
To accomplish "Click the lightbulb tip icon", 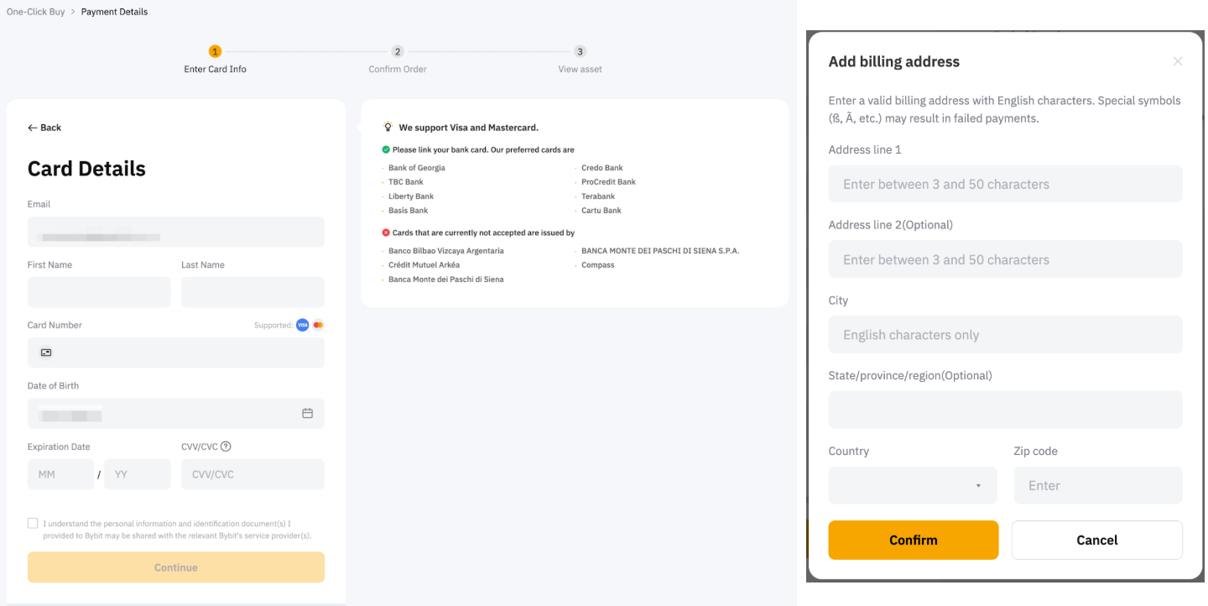I will pyautogui.click(x=388, y=127).
